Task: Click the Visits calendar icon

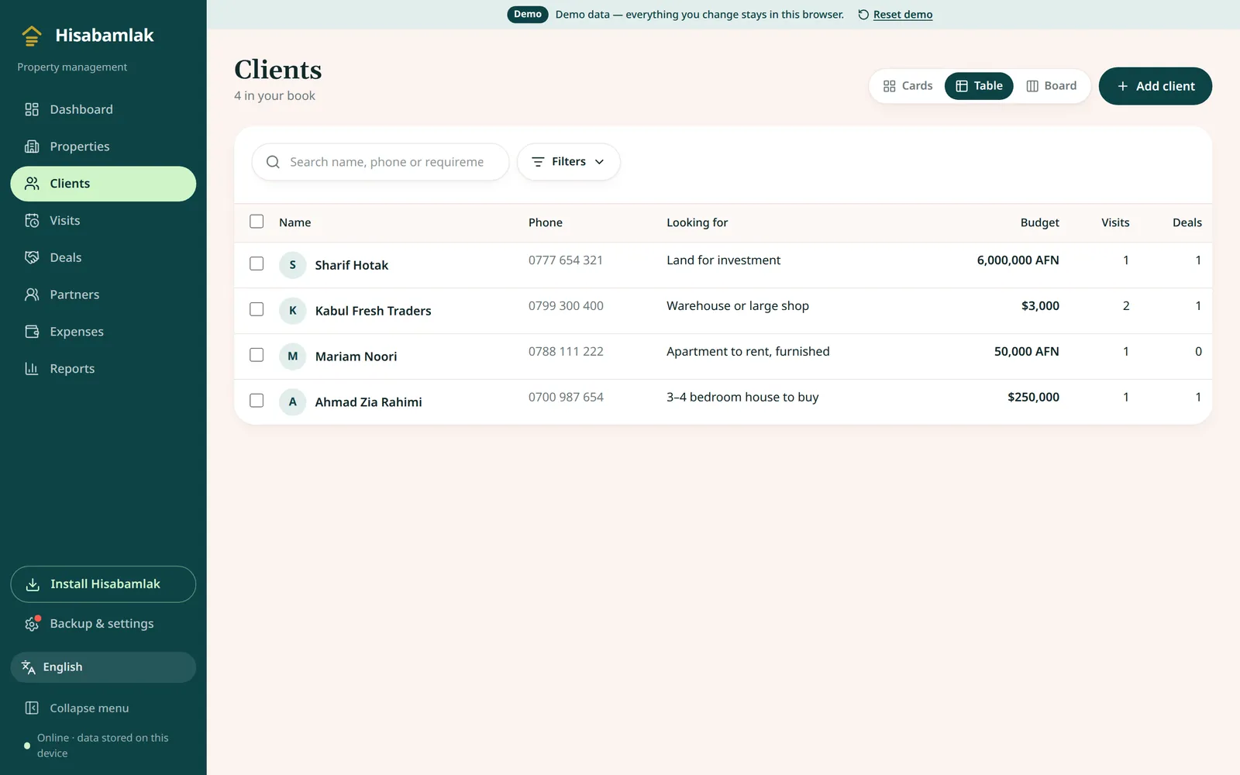Action: [x=32, y=221]
